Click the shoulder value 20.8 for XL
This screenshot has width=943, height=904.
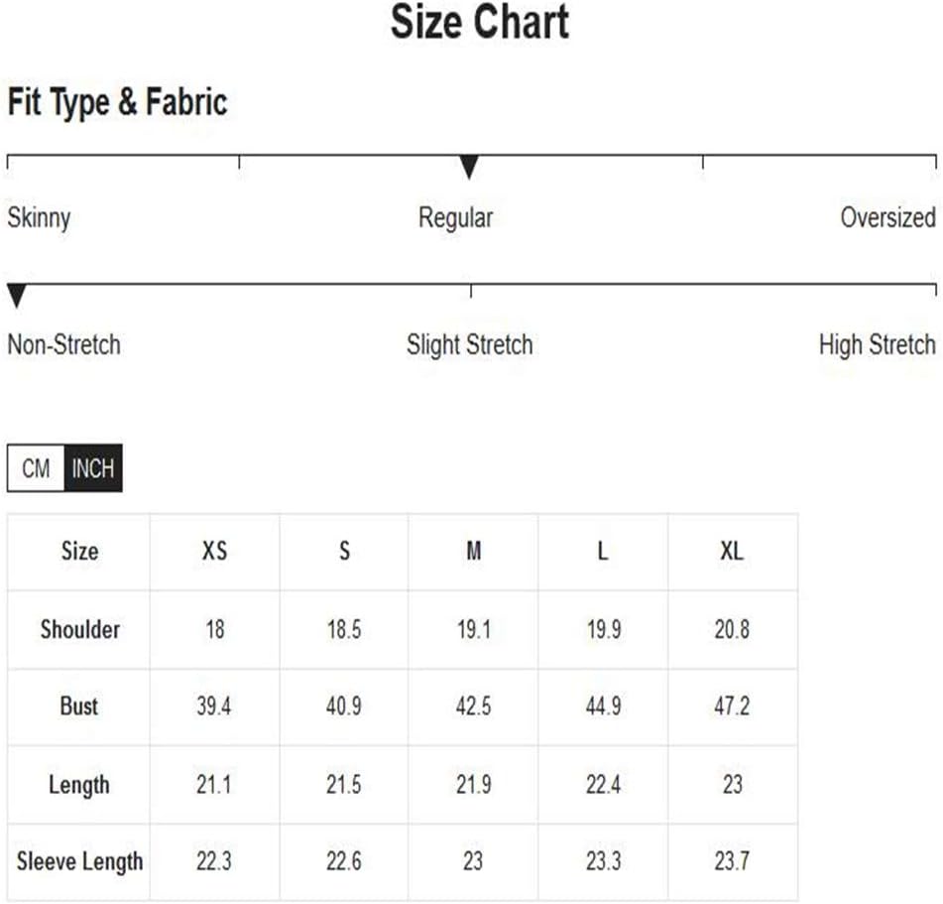[732, 629]
